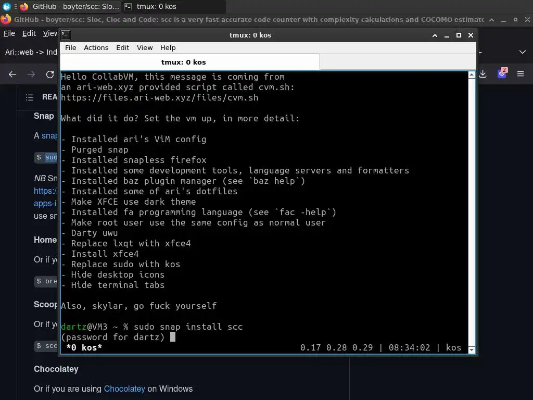Go forward in the Firefox window
This screenshot has height=400, width=533.
pos(31,74)
